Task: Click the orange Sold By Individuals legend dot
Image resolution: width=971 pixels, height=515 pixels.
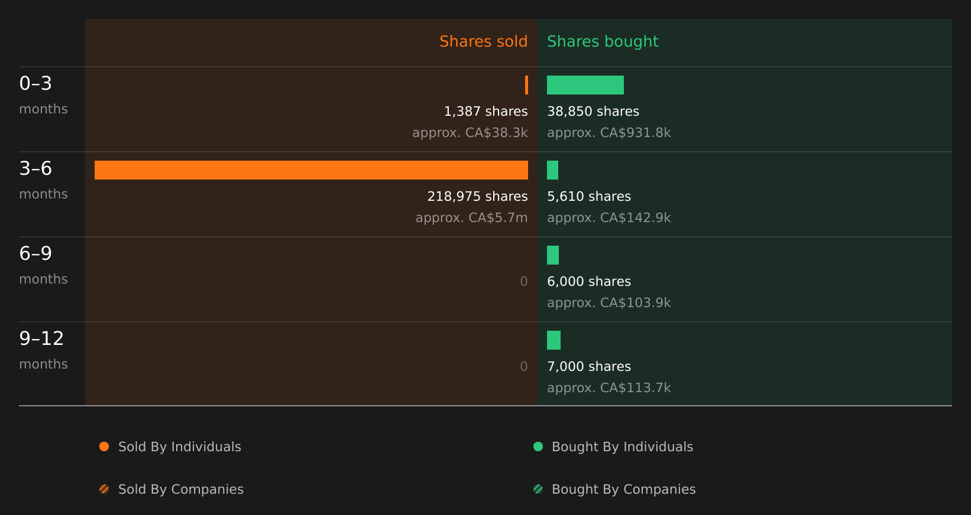Action: pyautogui.click(x=104, y=446)
